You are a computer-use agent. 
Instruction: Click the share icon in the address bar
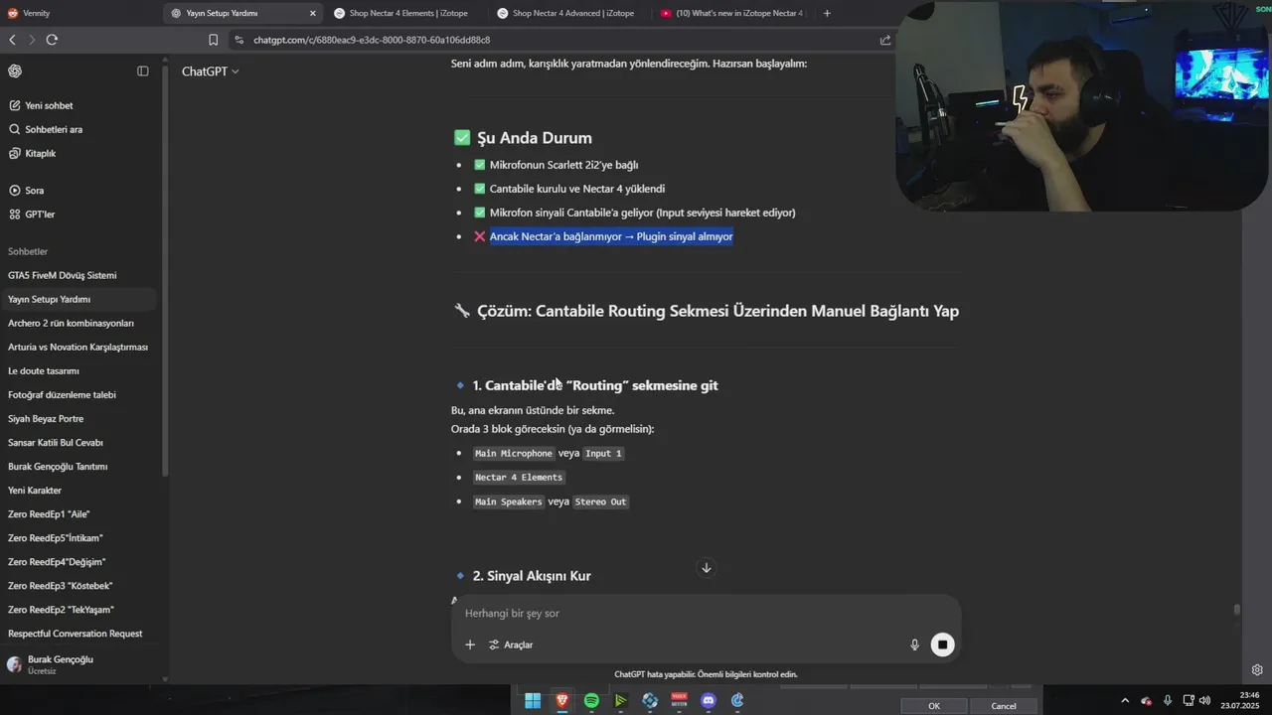[885, 40]
